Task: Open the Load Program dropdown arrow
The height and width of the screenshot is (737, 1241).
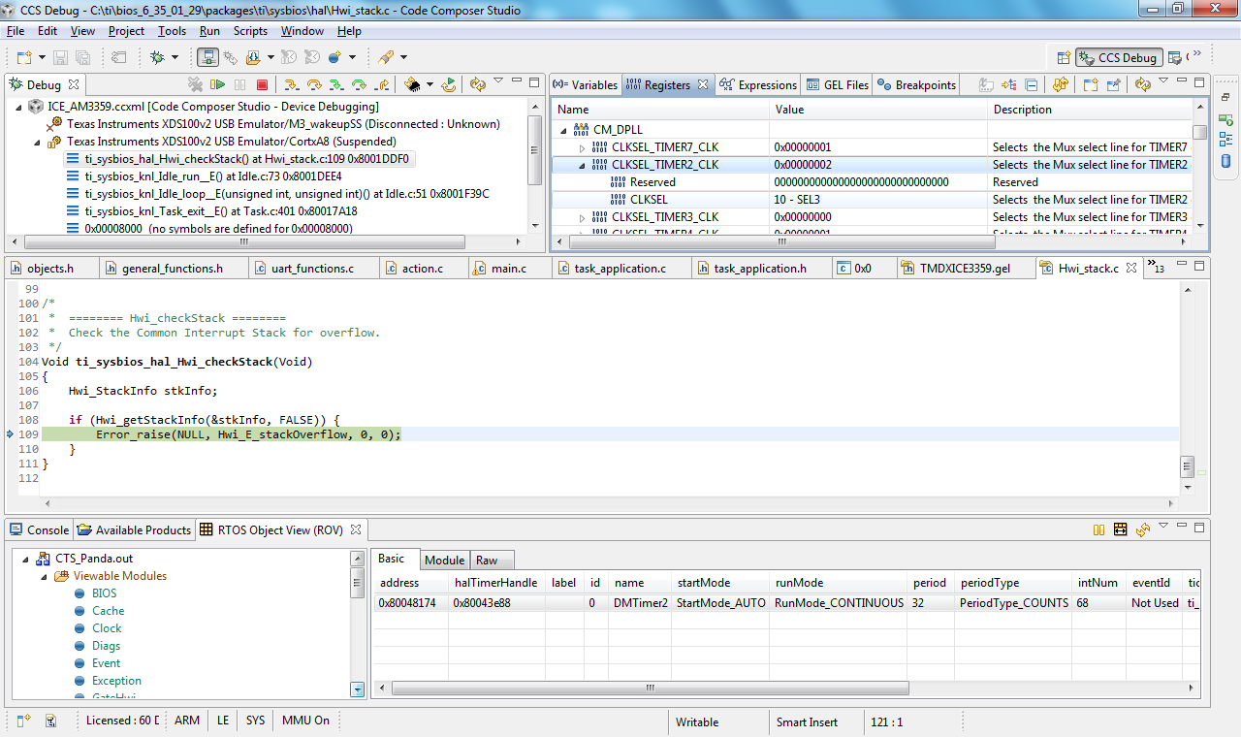Action: click(x=270, y=57)
